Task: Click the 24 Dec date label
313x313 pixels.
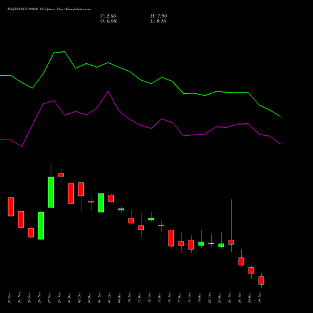Action: point(230,298)
